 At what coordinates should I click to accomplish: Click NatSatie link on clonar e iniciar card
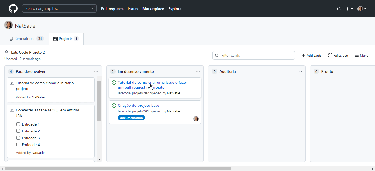[38, 97]
